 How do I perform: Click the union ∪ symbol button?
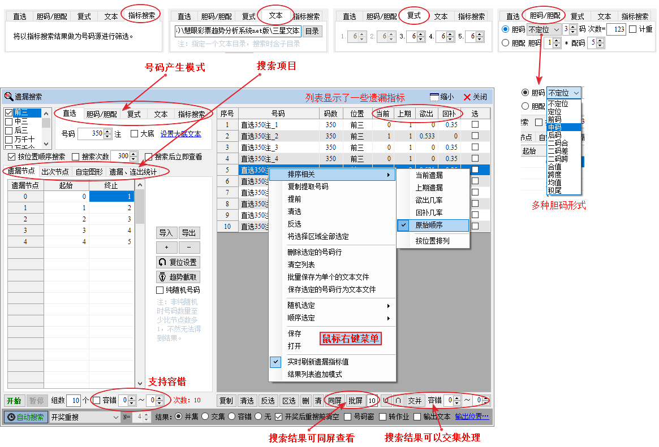point(386,400)
